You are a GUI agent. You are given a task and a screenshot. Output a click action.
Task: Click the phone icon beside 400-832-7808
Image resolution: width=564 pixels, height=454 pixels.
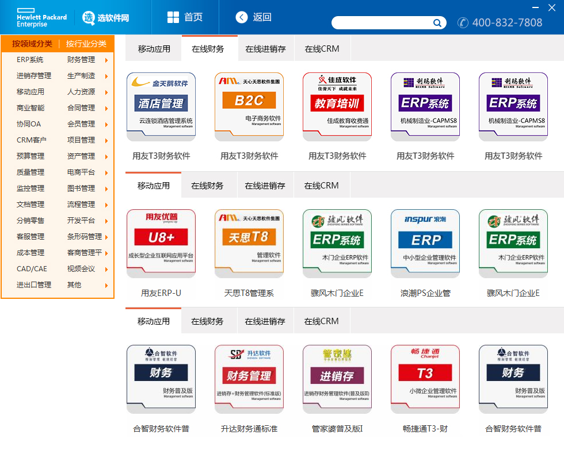click(x=463, y=22)
